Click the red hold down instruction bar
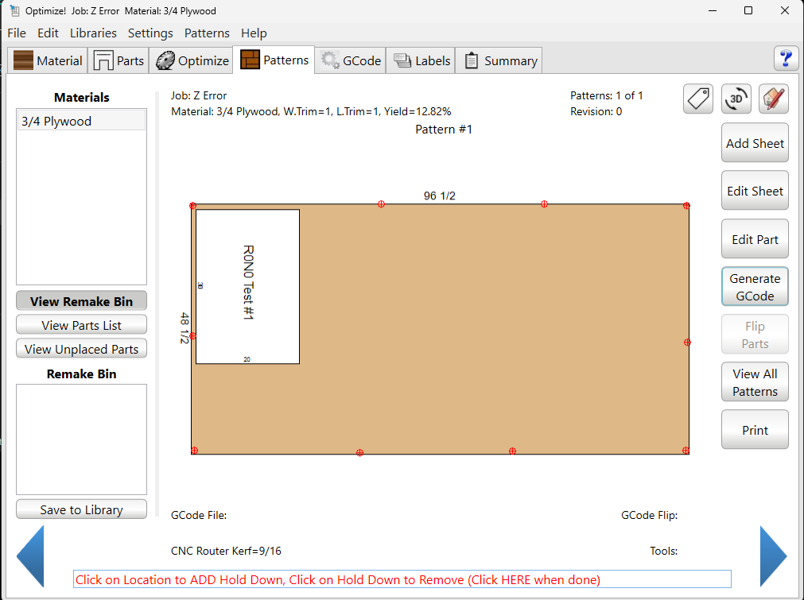Image resolution: width=804 pixels, height=600 pixels. point(402,579)
